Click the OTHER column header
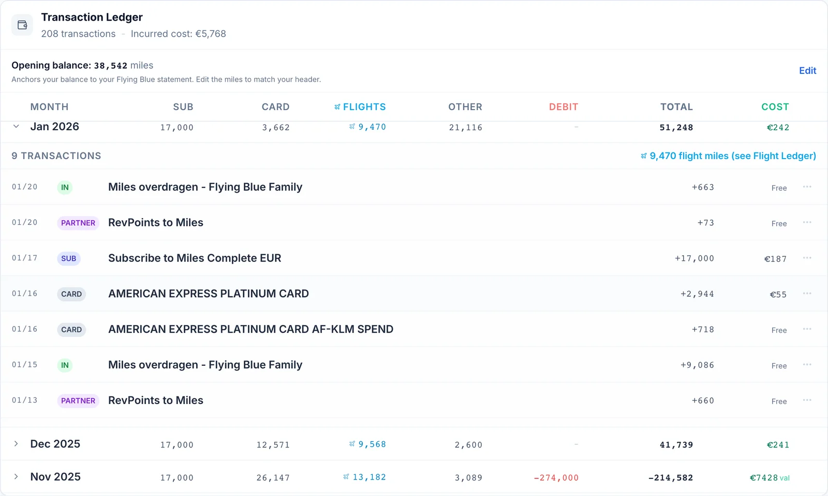The height and width of the screenshot is (496, 828). pyautogui.click(x=465, y=107)
